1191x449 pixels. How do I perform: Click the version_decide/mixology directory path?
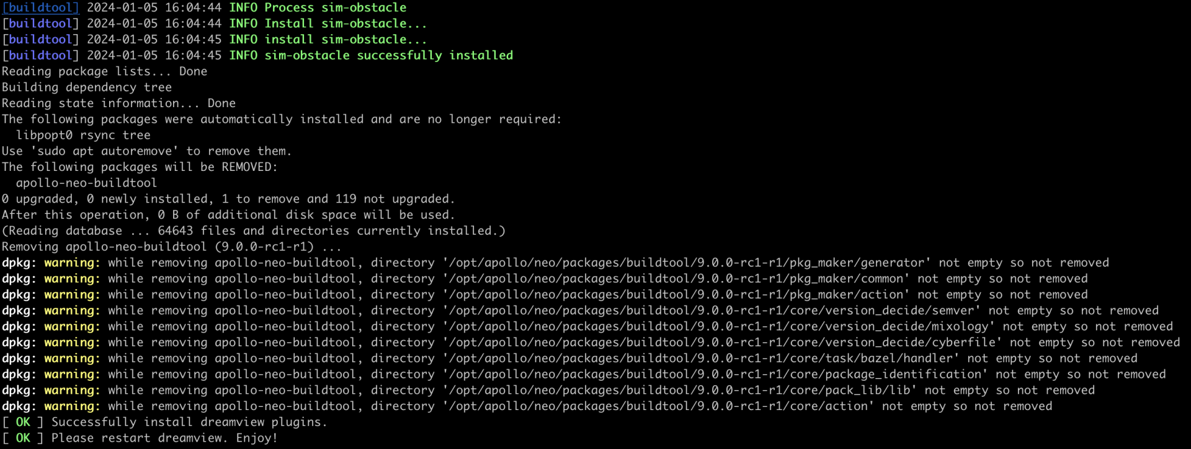click(x=718, y=326)
